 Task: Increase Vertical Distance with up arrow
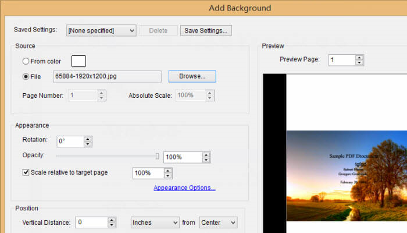coord(112,220)
